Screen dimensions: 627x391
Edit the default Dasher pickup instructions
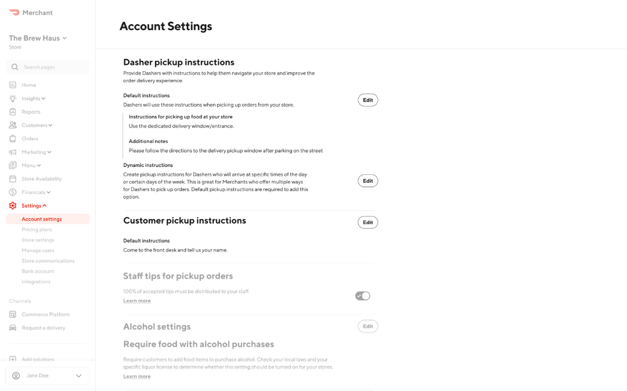(x=367, y=100)
